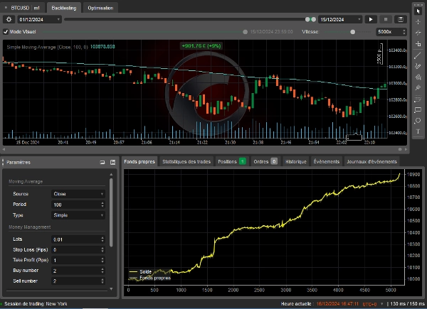Open the Statistiques des trades tab
The height and width of the screenshot is (309, 427).
[186, 162]
